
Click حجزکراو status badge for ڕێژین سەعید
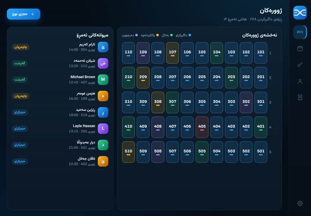[x=20, y=112]
